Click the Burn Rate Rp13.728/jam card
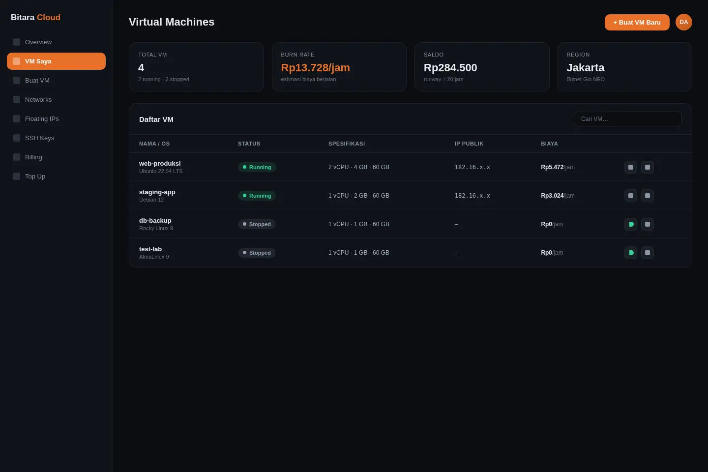Image resolution: width=708 pixels, height=472 pixels. click(339, 67)
